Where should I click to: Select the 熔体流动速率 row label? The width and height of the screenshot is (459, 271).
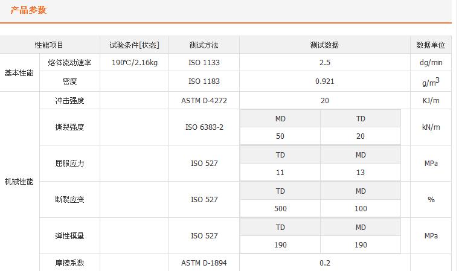[69, 63]
